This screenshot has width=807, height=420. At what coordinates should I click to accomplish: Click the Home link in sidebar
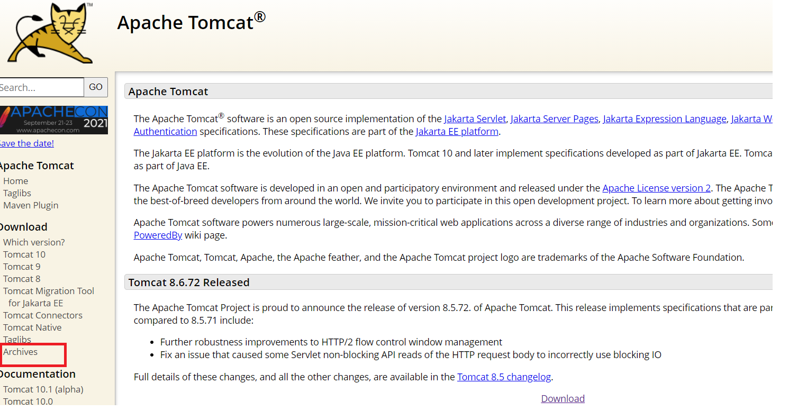pyautogui.click(x=15, y=180)
